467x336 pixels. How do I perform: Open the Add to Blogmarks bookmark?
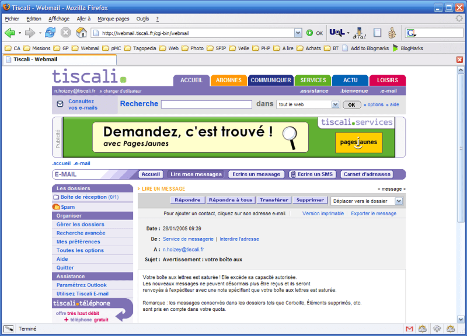(x=366, y=48)
